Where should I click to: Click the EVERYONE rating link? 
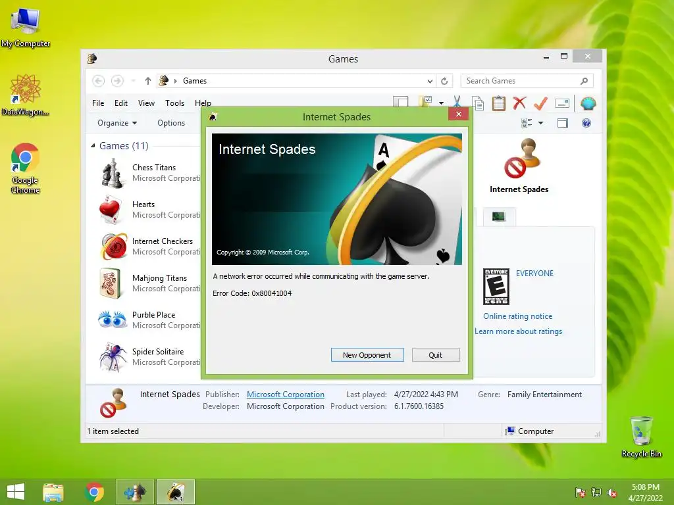click(x=534, y=273)
